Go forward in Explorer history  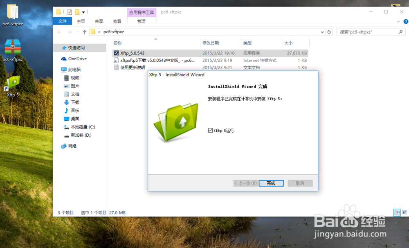coord(70,32)
